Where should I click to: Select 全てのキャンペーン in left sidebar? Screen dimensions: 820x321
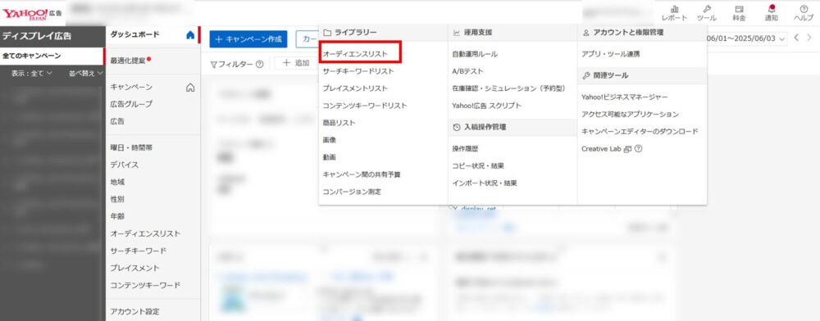coord(52,56)
